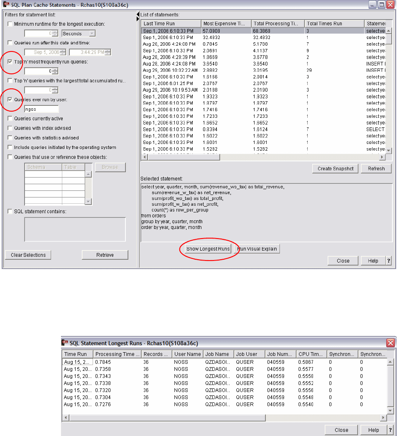Click the "?" help icon on Longest Runs dialog
This screenshot has height=436, width=397.
[390, 429]
